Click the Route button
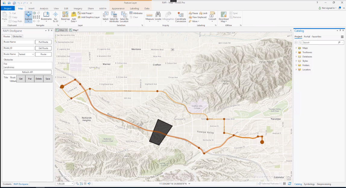 click(x=43, y=54)
